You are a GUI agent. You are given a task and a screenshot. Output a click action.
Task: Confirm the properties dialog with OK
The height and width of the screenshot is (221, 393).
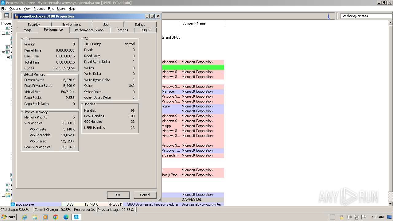(x=118, y=195)
